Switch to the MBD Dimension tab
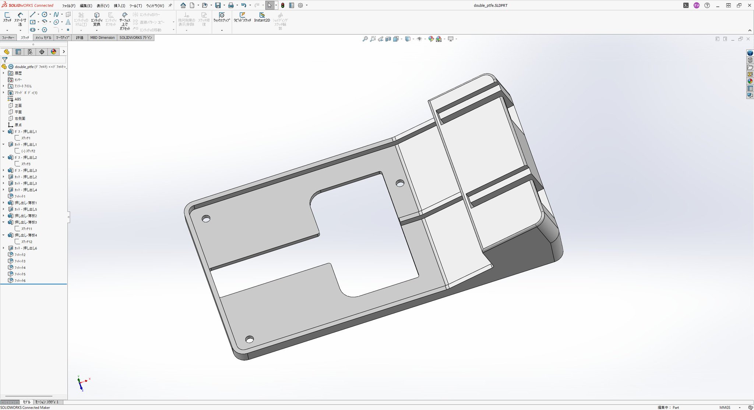 pyautogui.click(x=102, y=38)
